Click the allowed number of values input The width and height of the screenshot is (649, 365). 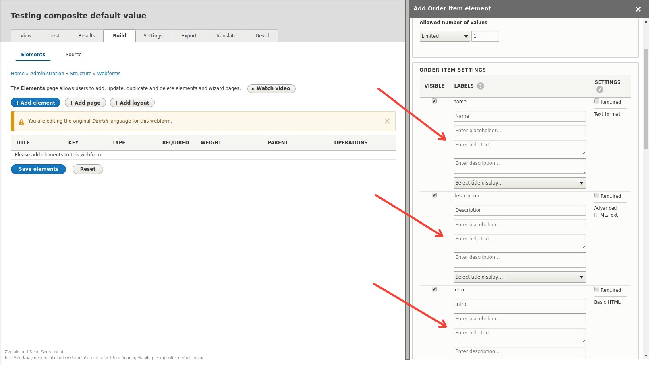point(485,36)
